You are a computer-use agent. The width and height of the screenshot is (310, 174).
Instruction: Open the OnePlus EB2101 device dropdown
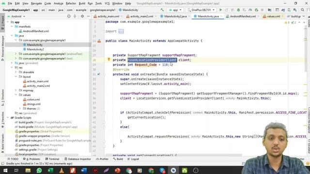[201, 10]
